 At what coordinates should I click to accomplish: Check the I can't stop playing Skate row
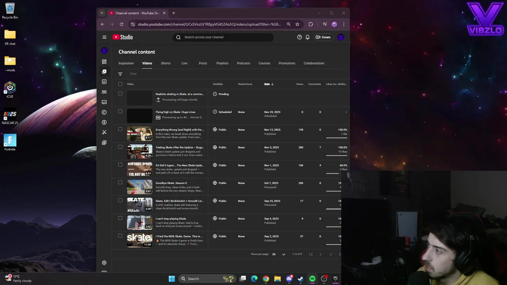(120, 218)
